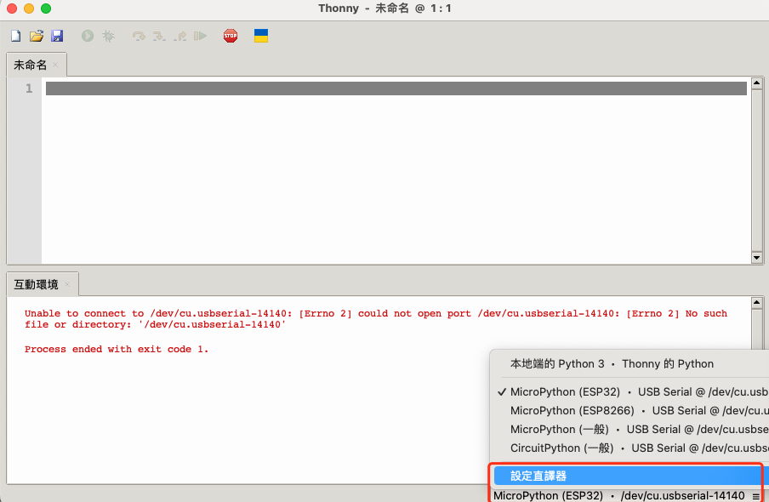
Task: Stop the backend with red STOP icon
Action: point(231,36)
